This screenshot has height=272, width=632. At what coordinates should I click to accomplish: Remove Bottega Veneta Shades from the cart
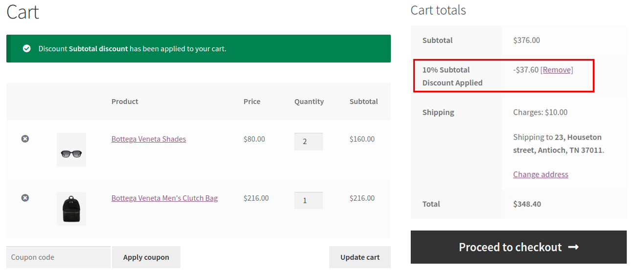[25, 139]
